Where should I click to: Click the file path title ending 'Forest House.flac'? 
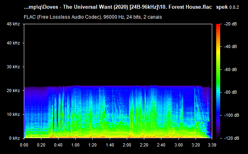click(x=118, y=7)
